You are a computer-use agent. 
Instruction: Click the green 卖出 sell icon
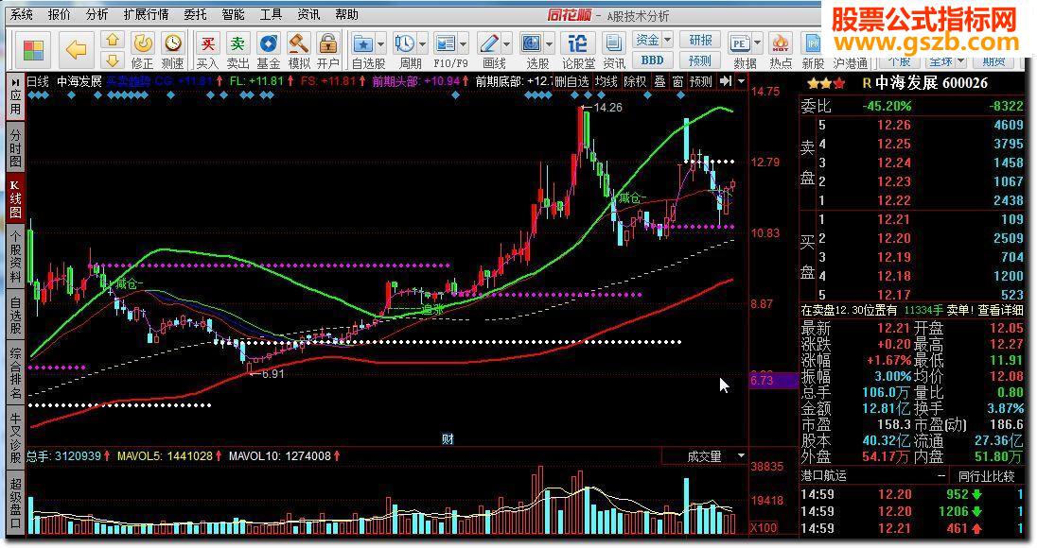coord(237,43)
